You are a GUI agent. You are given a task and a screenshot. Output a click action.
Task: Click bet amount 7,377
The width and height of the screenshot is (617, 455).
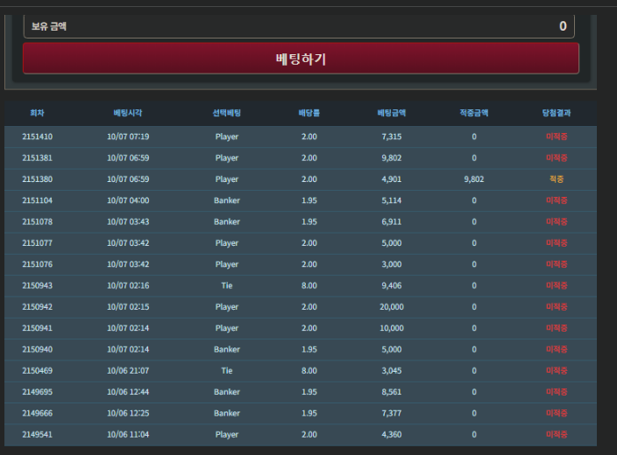pos(392,413)
